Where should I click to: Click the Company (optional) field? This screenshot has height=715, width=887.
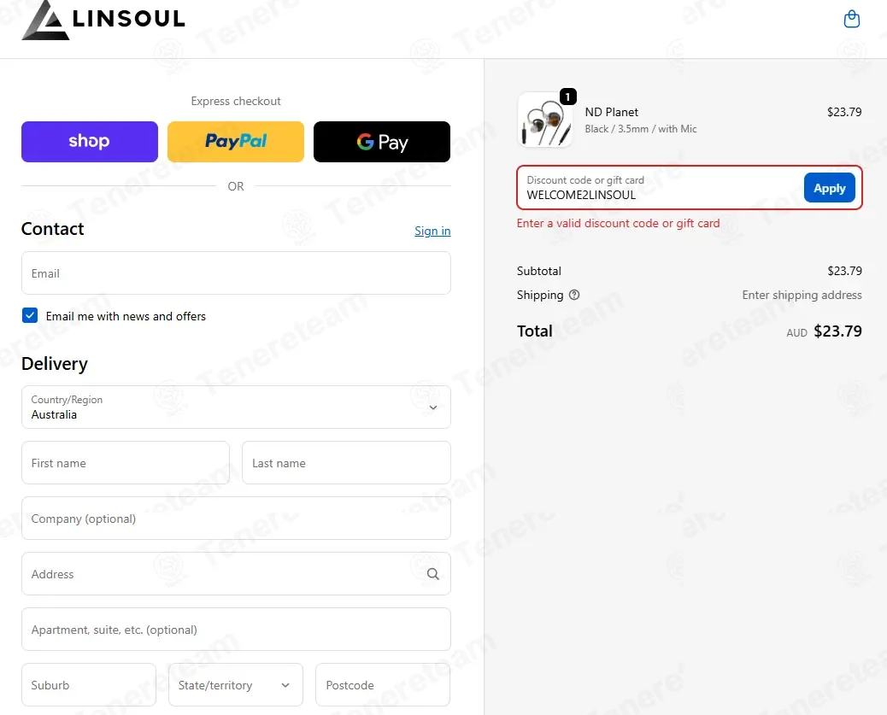[236, 519]
